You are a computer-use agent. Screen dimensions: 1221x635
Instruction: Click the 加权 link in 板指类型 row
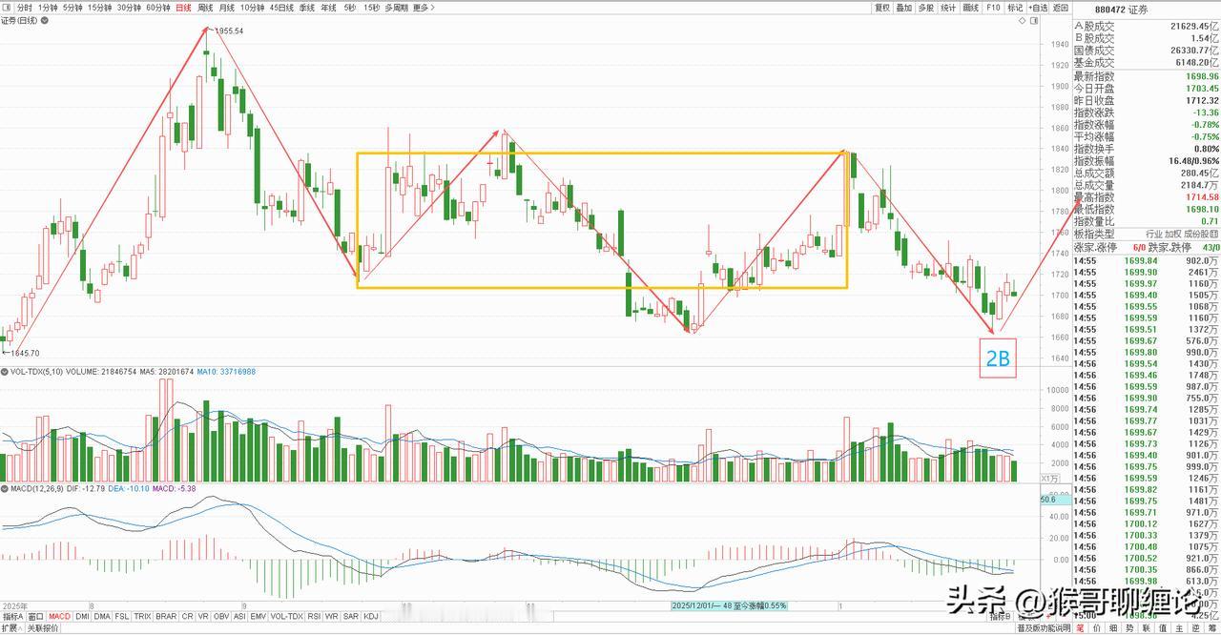pos(1174,234)
